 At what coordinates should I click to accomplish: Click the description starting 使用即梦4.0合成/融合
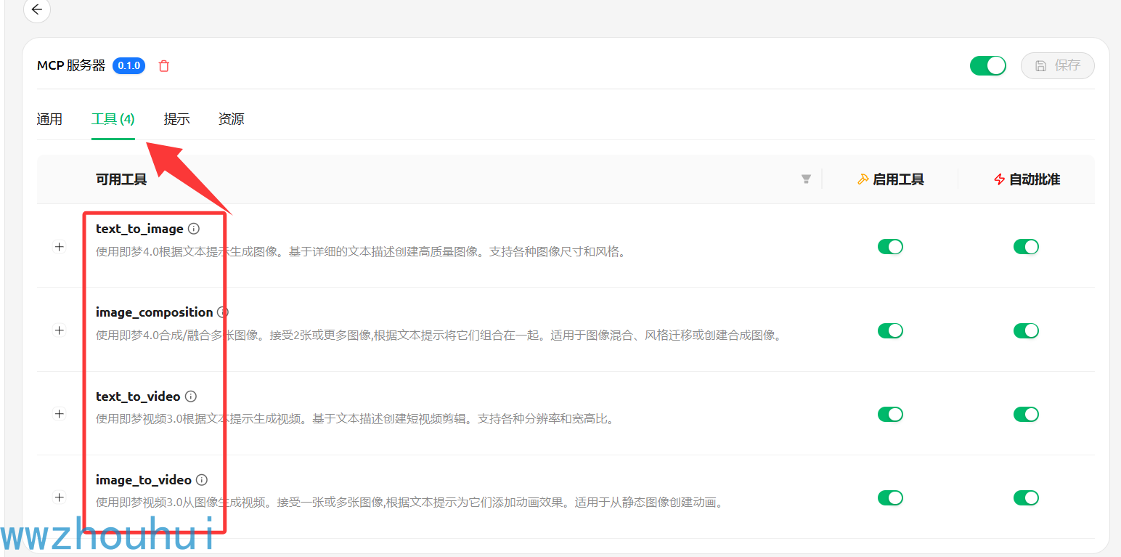(439, 336)
